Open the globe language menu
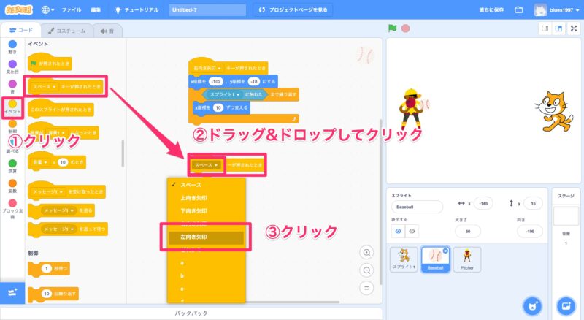This screenshot has width=584, height=320. [x=47, y=10]
